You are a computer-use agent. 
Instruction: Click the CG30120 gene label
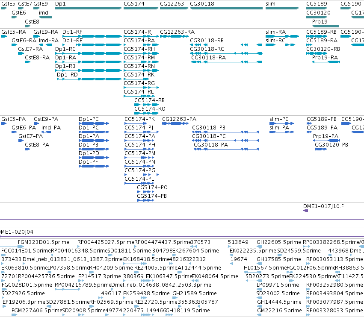[x=318, y=13]
